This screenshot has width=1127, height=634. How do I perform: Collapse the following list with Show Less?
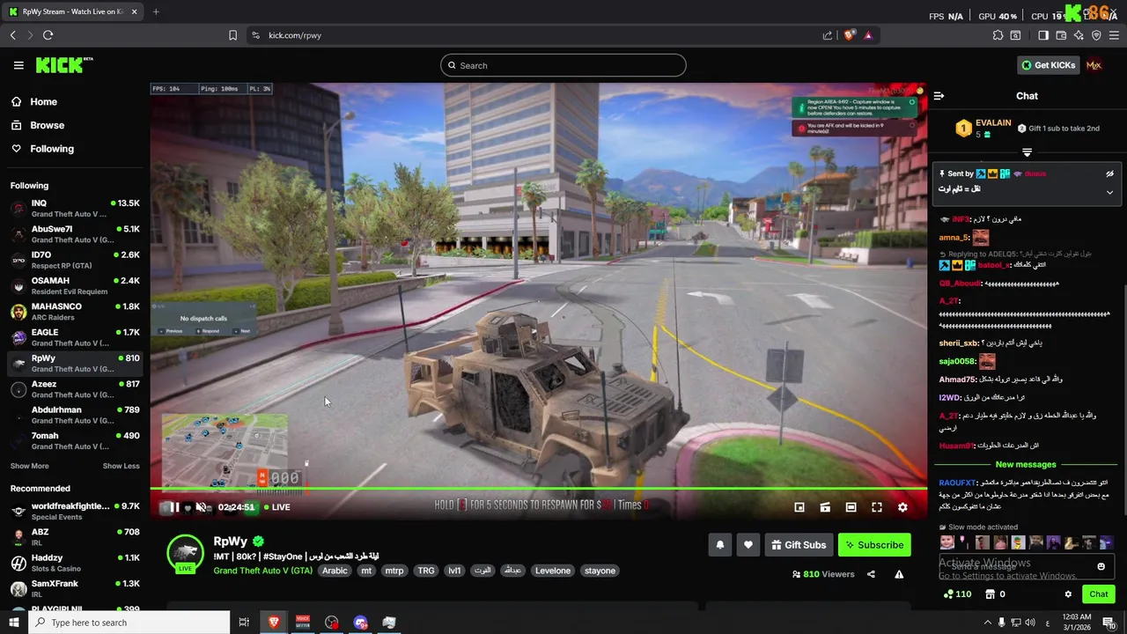point(121,466)
